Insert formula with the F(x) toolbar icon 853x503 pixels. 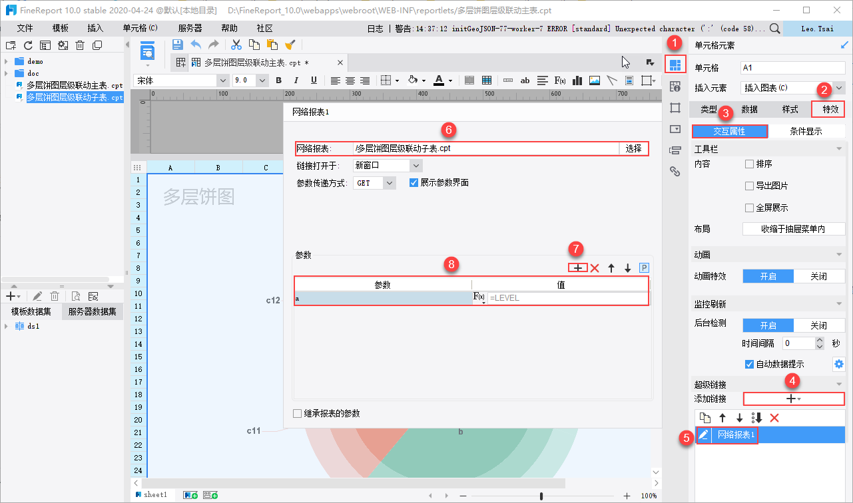[560, 81]
